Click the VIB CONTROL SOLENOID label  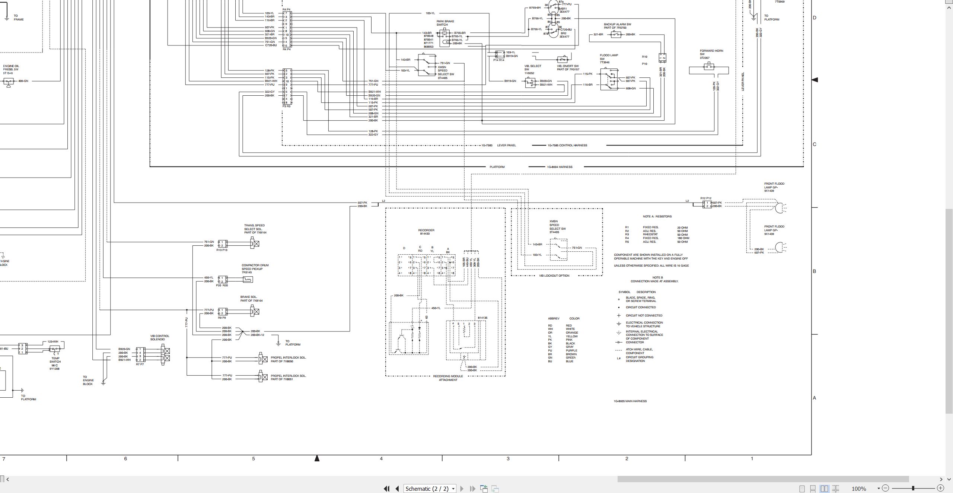click(160, 337)
